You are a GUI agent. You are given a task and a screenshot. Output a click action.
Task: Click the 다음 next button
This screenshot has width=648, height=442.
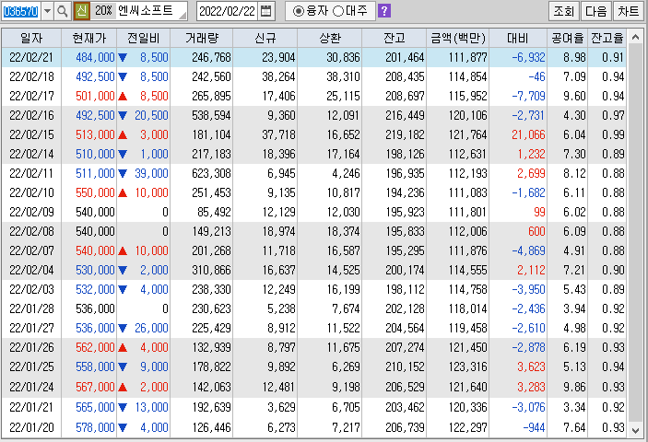pos(596,11)
